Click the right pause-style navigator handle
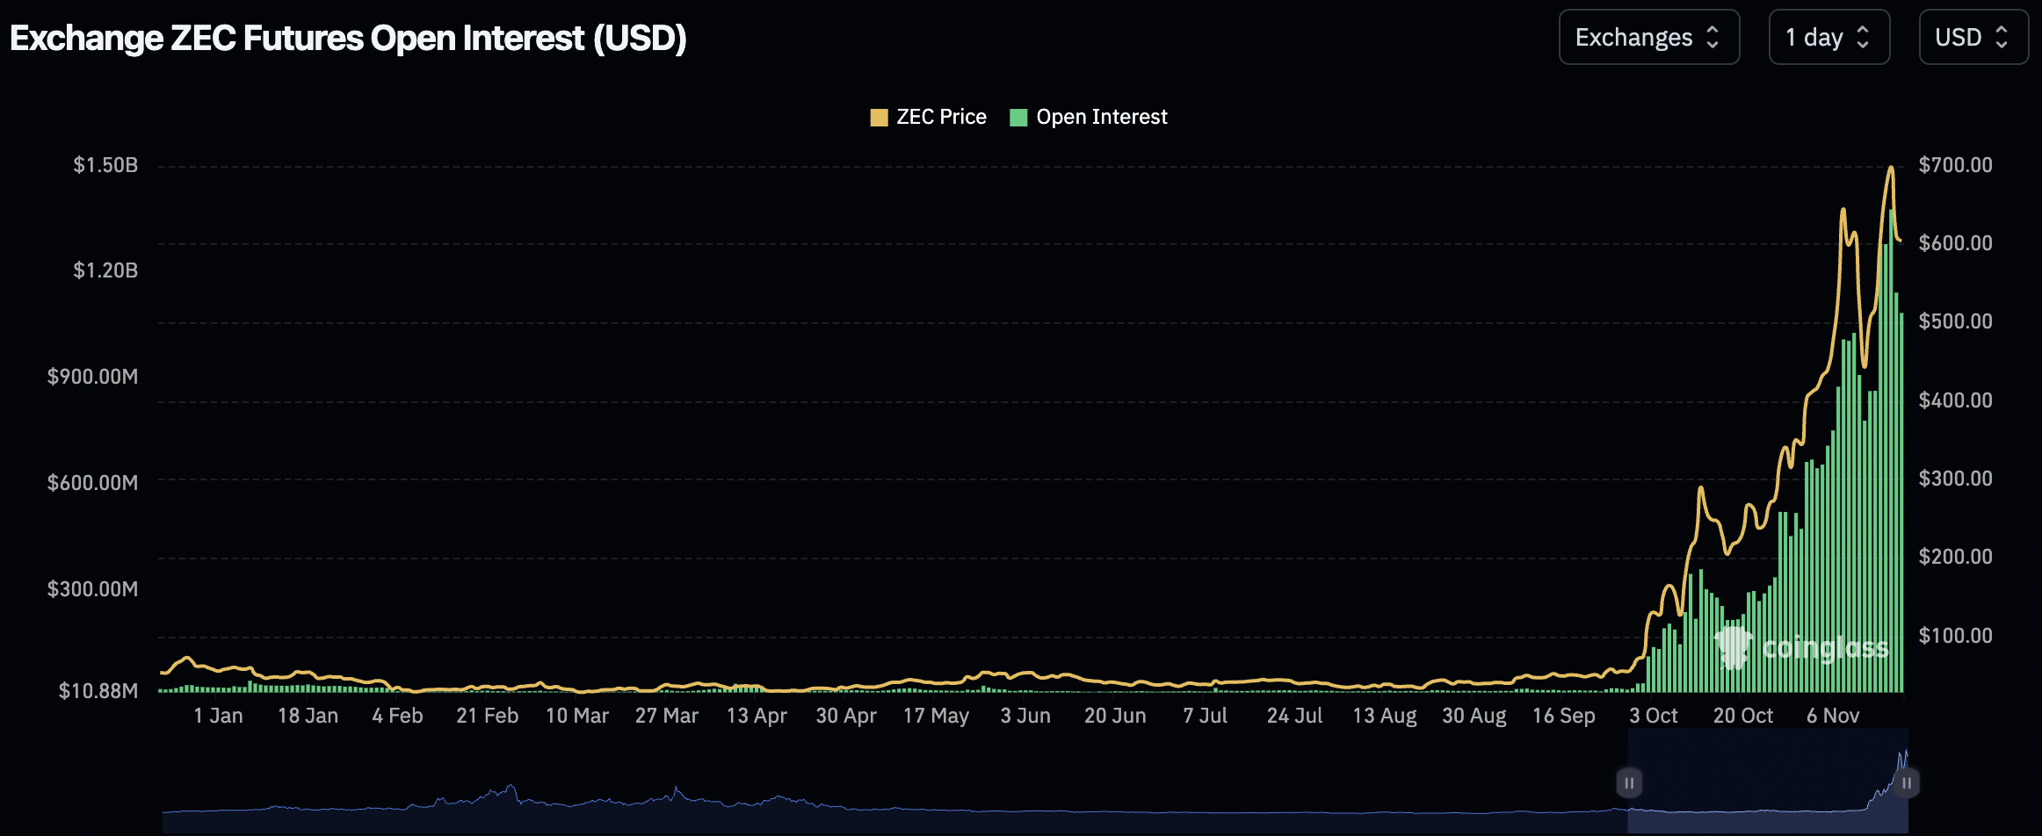The height and width of the screenshot is (836, 2042). tap(1905, 782)
